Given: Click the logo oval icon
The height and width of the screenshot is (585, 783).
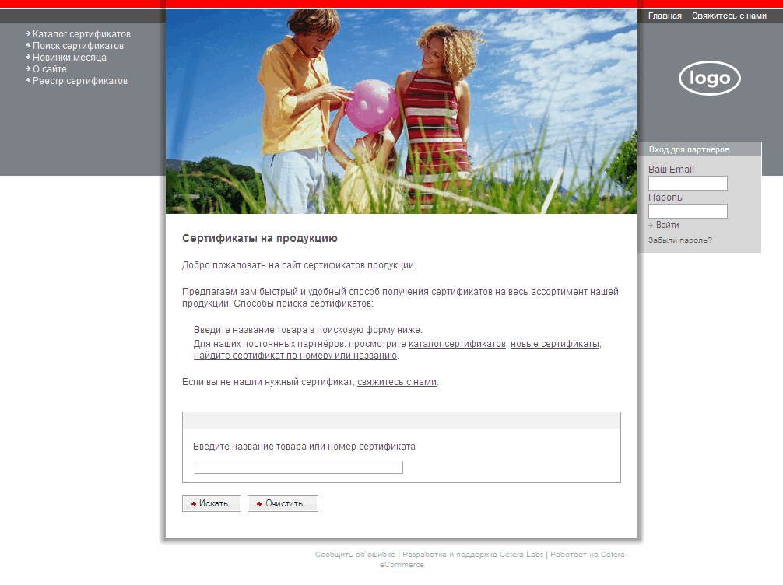Looking at the screenshot, I should point(709,78).
